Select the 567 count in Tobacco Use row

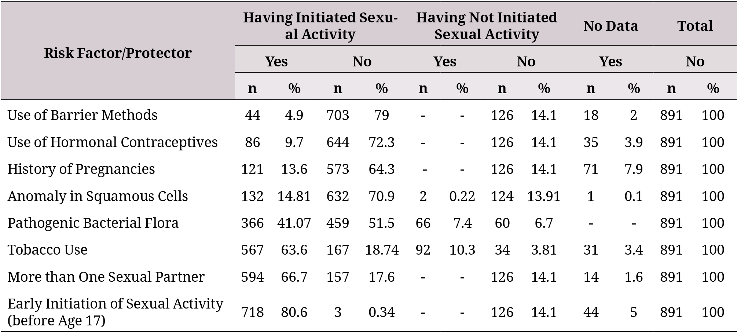click(x=252, y=250)
